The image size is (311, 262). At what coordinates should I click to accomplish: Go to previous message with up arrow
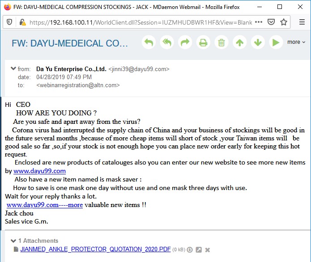coord(239,42)
